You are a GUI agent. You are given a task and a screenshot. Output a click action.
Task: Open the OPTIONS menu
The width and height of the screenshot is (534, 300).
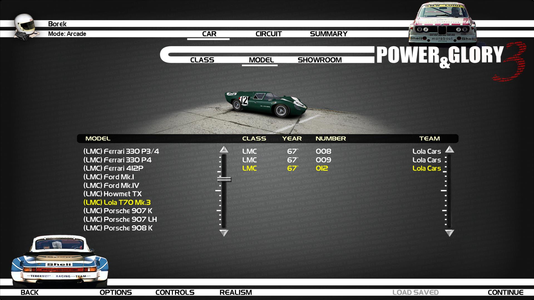[x=116, y=292]
